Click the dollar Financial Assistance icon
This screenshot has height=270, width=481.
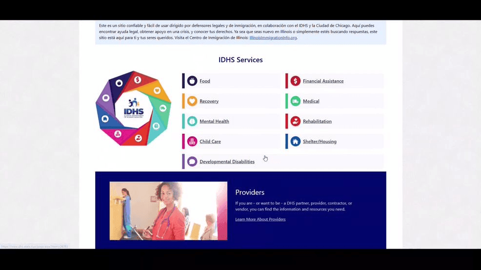[295, 81]
